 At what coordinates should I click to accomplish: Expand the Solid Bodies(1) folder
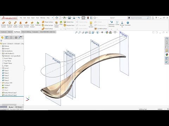1,54
